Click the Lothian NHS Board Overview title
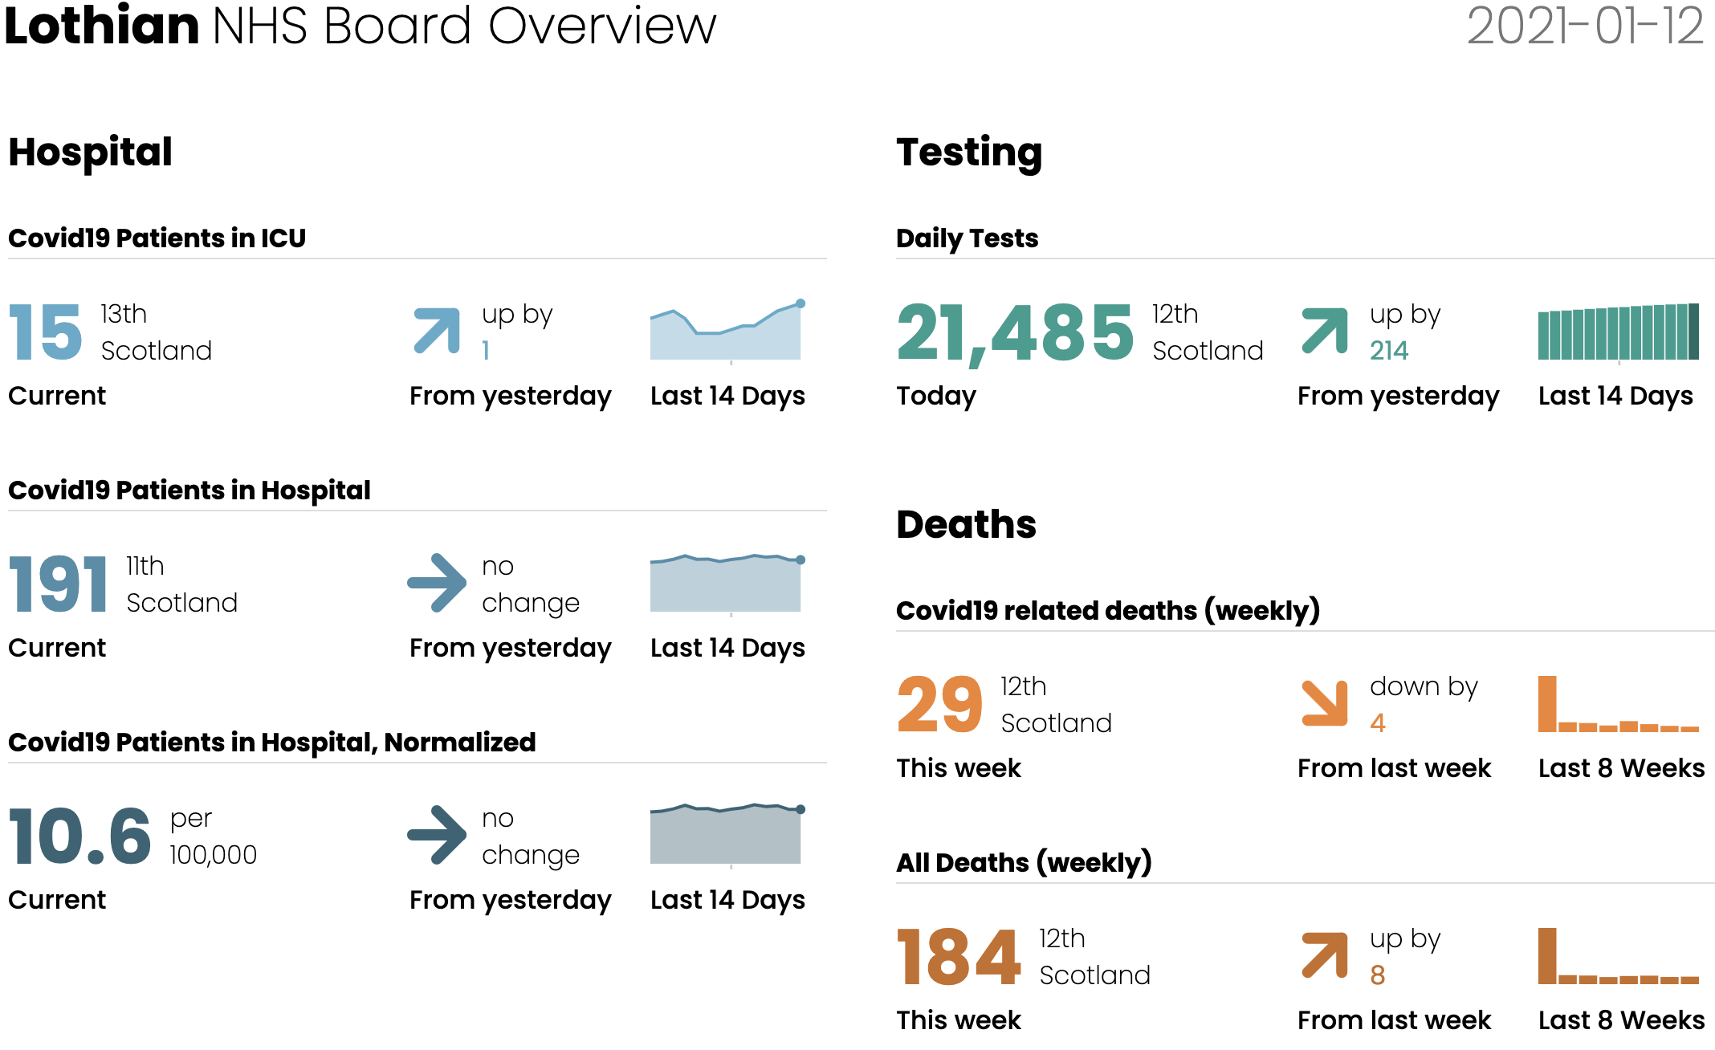This screenshot has width=1715, height=1050. pos(361,26)
